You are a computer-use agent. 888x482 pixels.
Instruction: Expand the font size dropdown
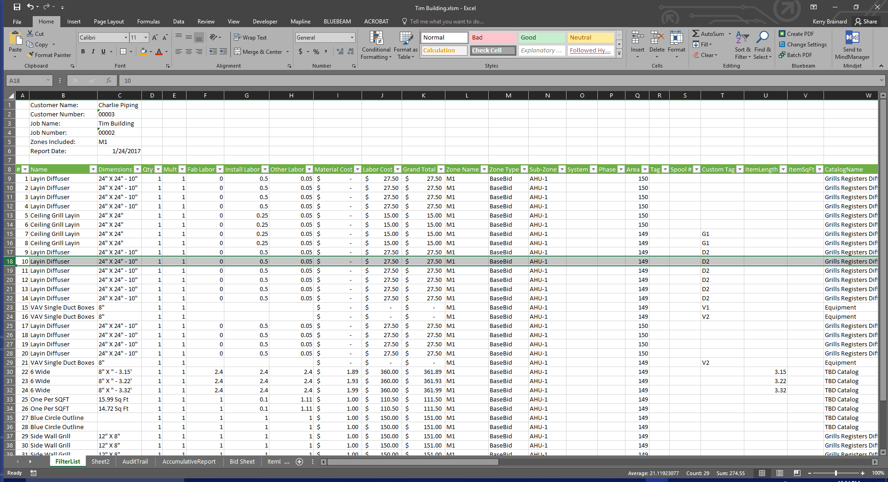146,38
